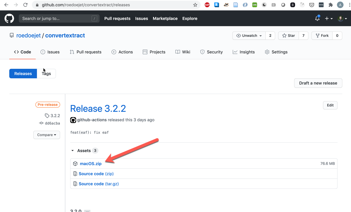Click the package icon beside macOS.zip
The height and width of the screenshot is (212, 351).
point(75,164)
